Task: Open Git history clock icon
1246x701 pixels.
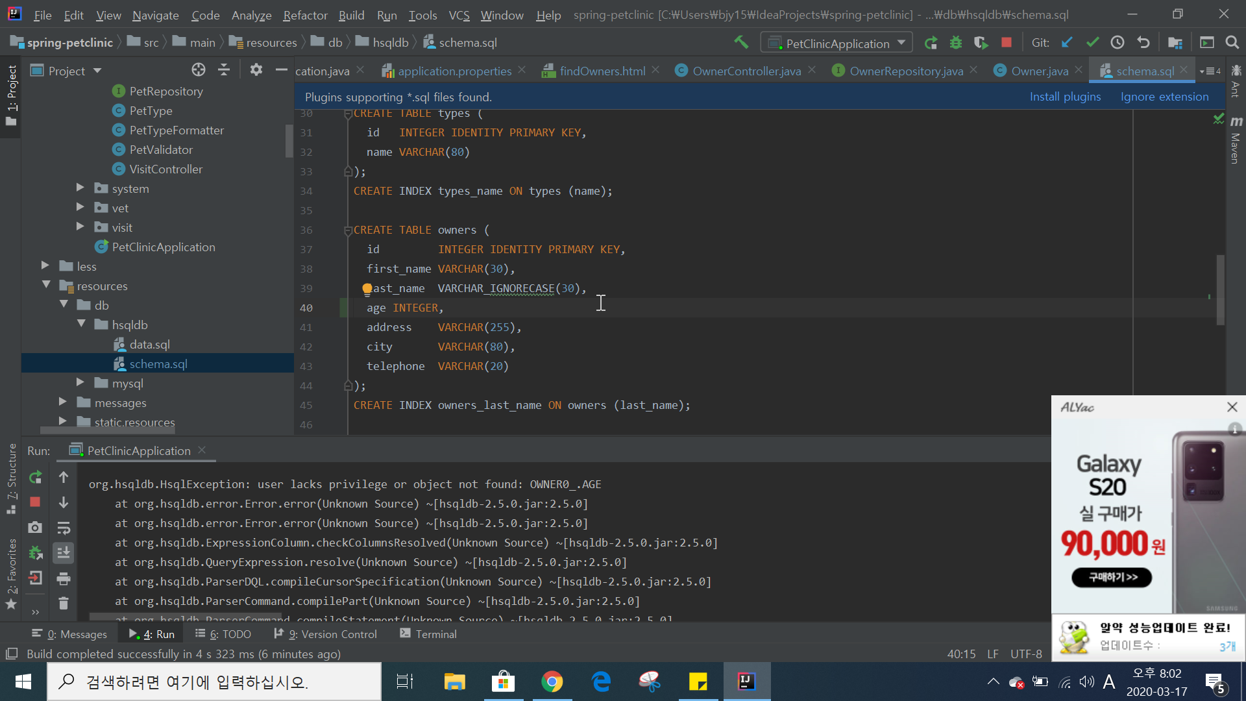Action: 1118,43
